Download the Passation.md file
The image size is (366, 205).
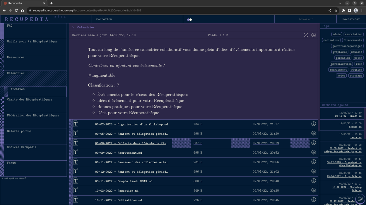[314, 190]
